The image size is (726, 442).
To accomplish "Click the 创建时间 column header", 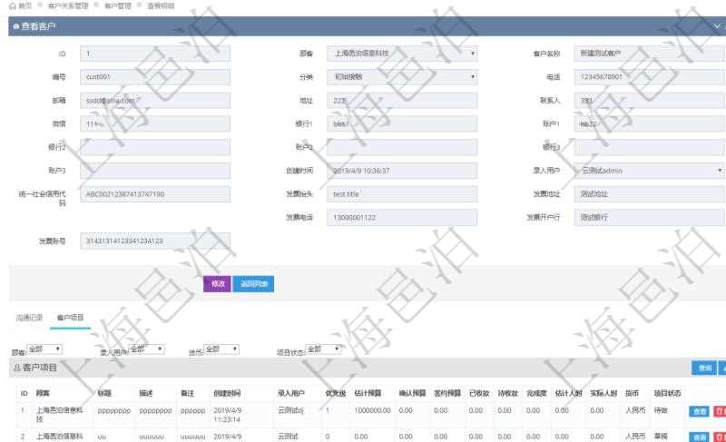I will 227,393.
